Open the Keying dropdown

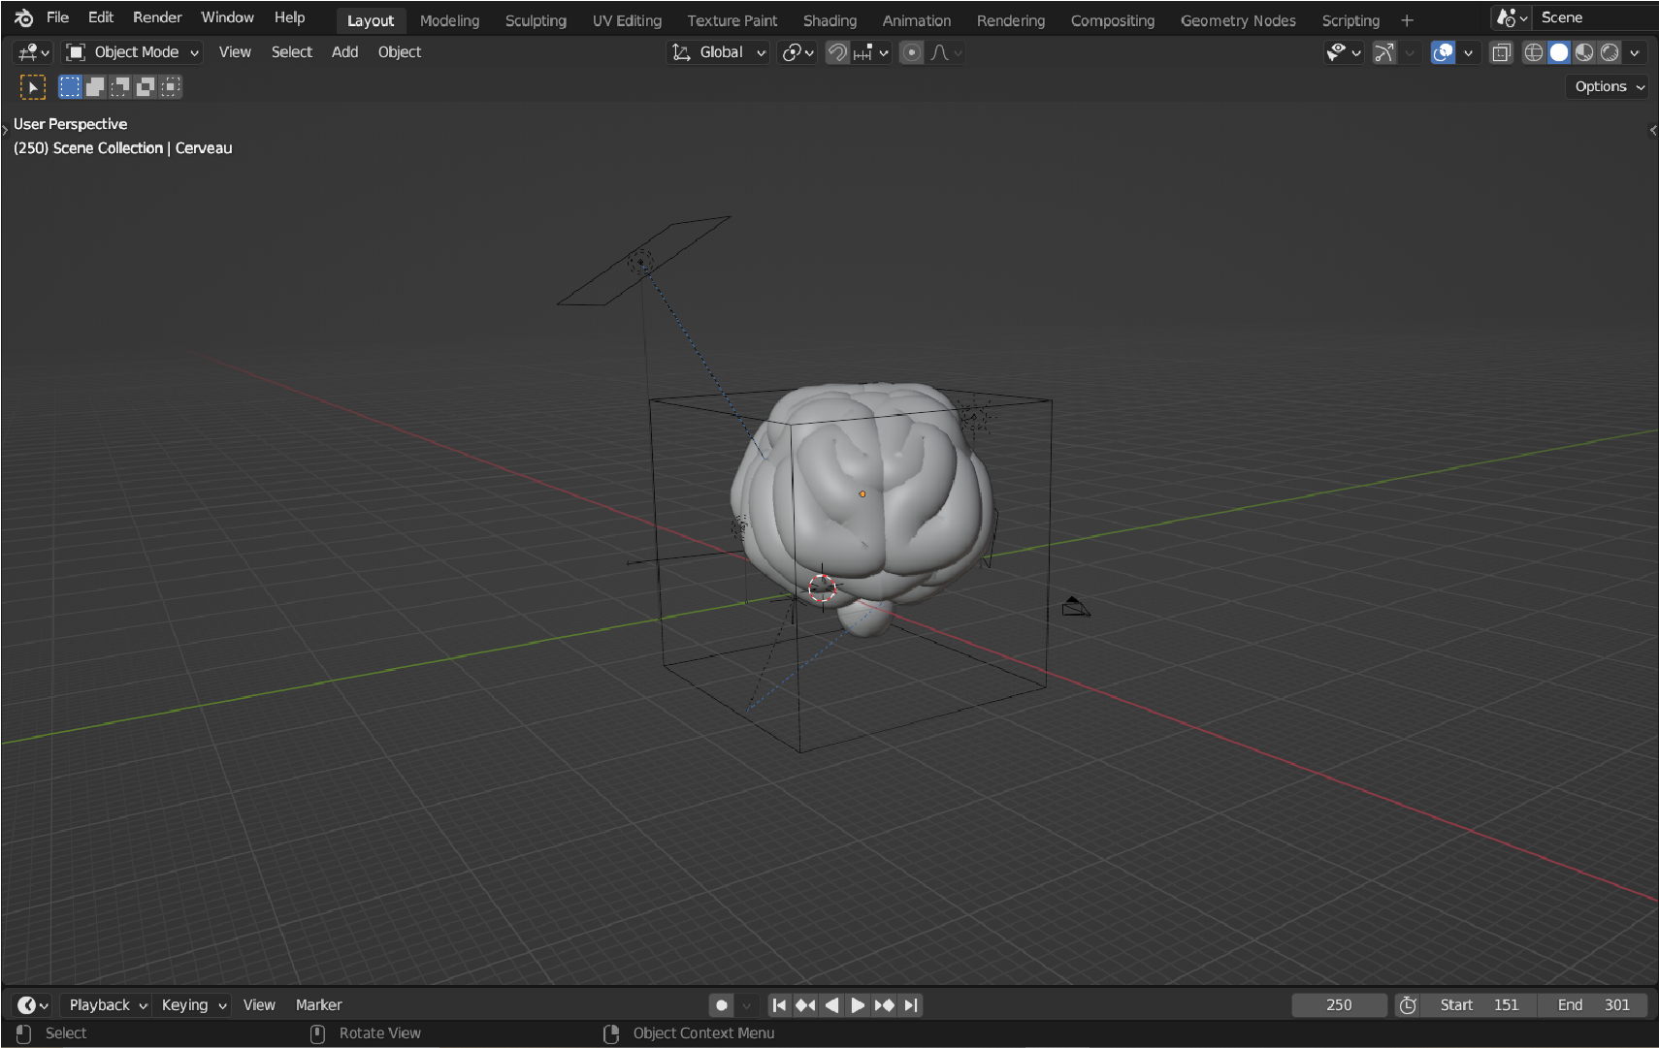tap(193, 1005)
